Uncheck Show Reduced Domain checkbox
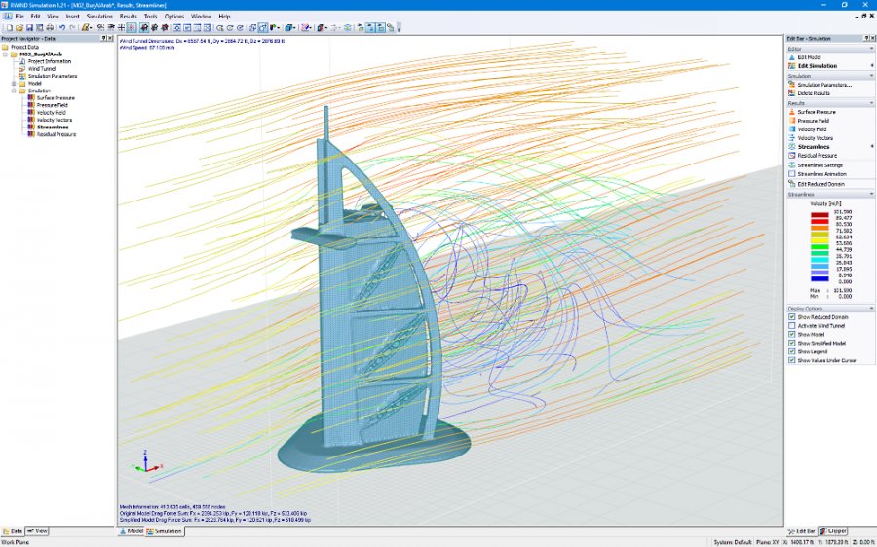 792,316
